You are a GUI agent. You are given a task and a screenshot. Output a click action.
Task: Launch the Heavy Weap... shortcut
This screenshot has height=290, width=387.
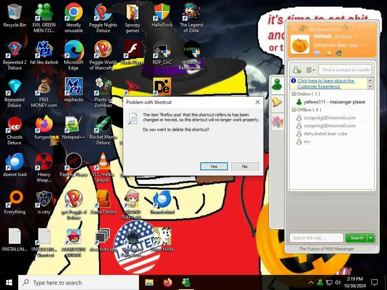(x=44, y=168)
